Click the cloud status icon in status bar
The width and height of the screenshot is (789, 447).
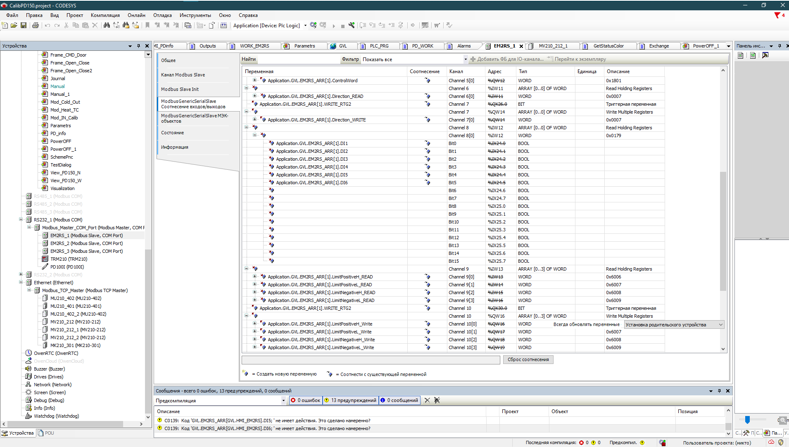(771, 442)
